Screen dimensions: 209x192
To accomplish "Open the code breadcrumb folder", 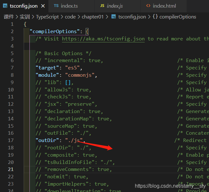I will [x=70, y=17].
